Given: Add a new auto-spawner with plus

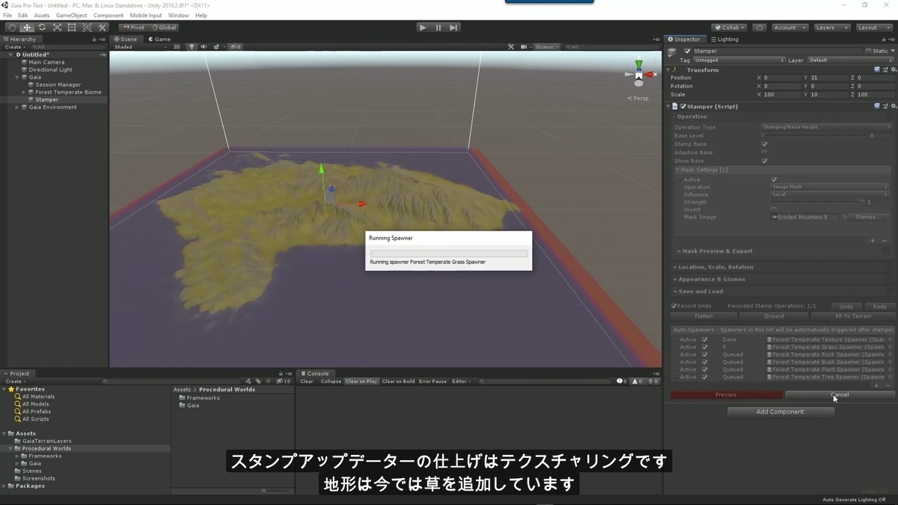Looking at the screenshot, I should (x=876, y=386).
